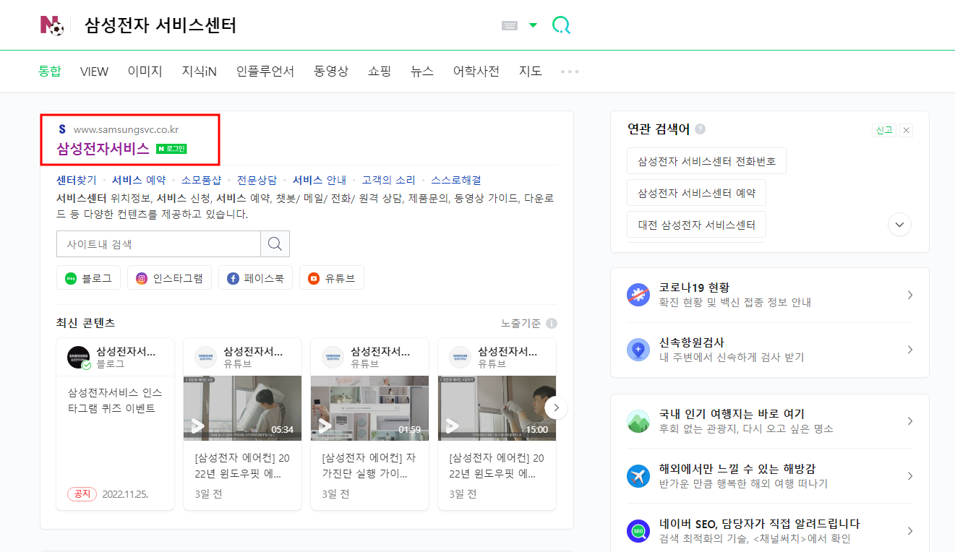The width and height of the screenshot is (955, 552).
Task: Click the search magnifier icon
Action: (561, 25)
